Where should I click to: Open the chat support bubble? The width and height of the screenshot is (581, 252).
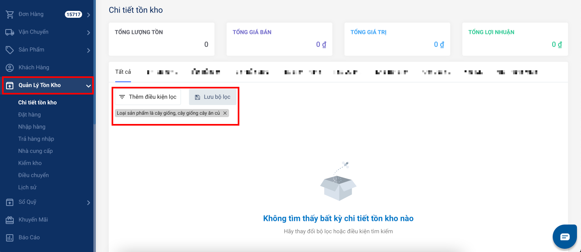pyautogui.click(x=565, y=237)
